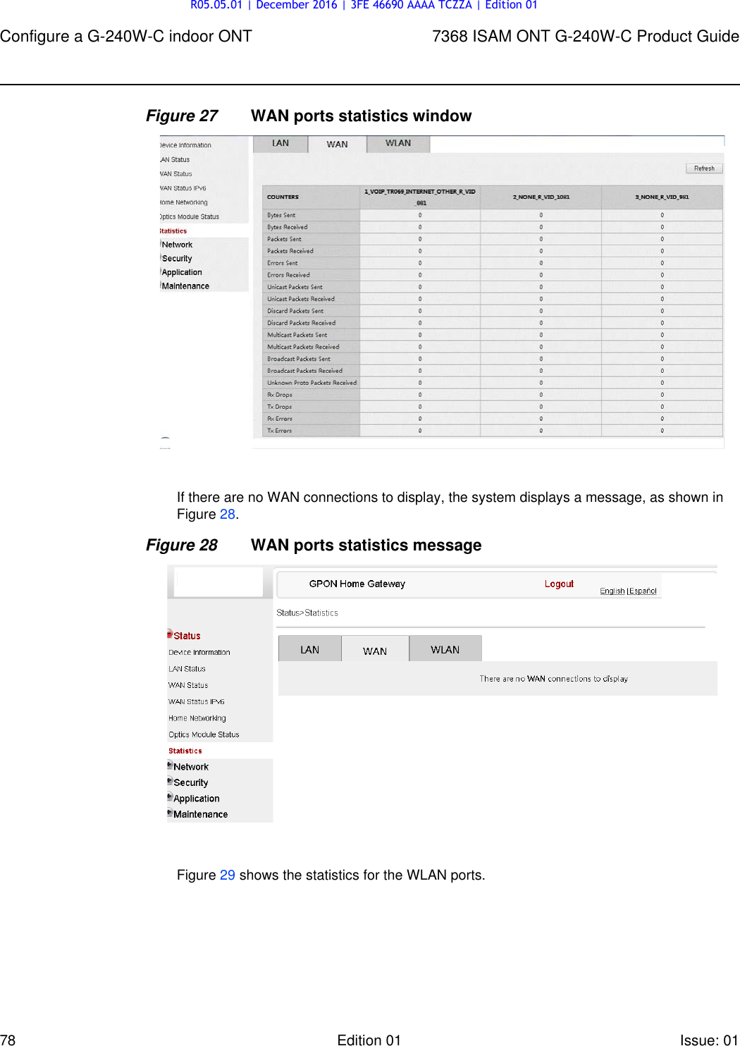740x1046 pixels.
Task: Click Logout on GPON Home Gateway
Action: point(559,584)
